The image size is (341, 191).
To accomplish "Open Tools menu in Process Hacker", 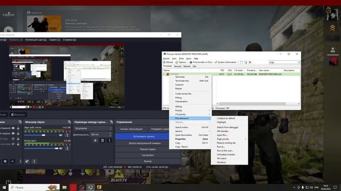I will pos(181,58).
